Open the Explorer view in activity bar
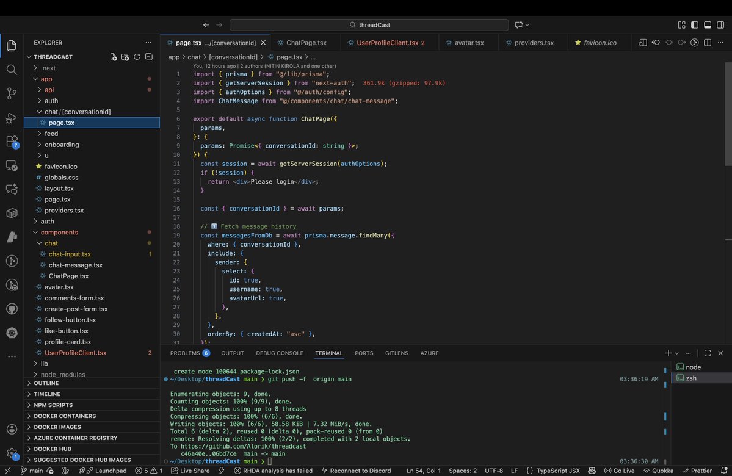This screenshot has width=732, height=476. click(x=12, y=46)
